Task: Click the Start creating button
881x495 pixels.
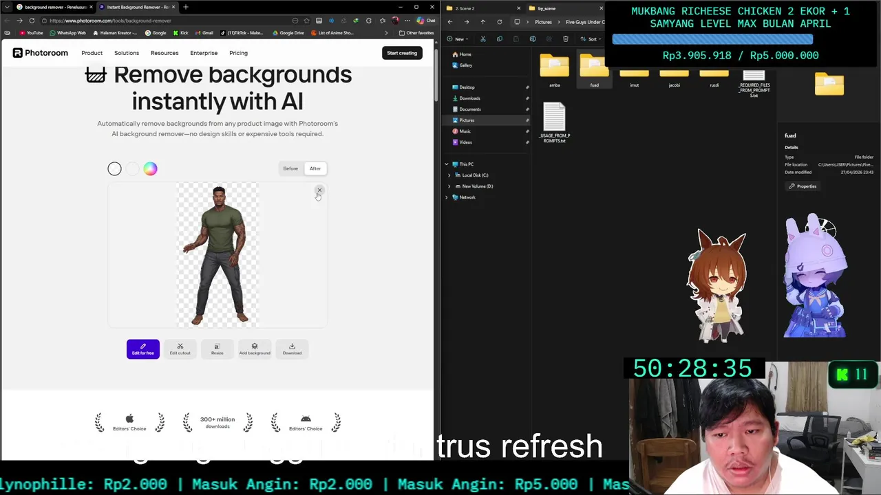Action: [402, 53]
